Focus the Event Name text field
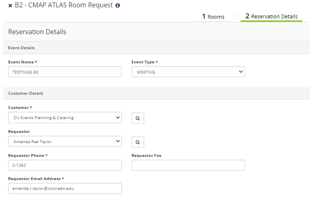 65,72
